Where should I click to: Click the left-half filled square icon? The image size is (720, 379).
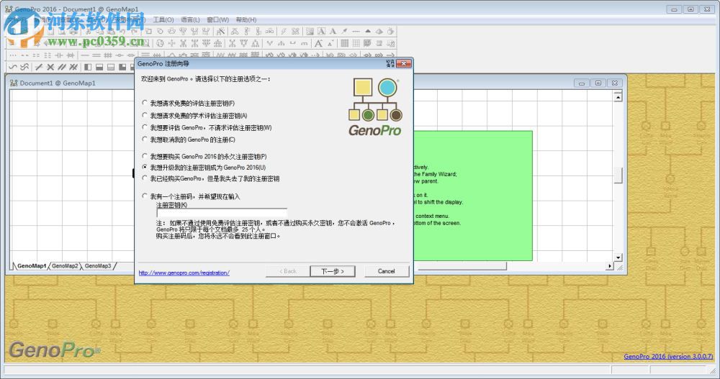click(x=88, y=67)
